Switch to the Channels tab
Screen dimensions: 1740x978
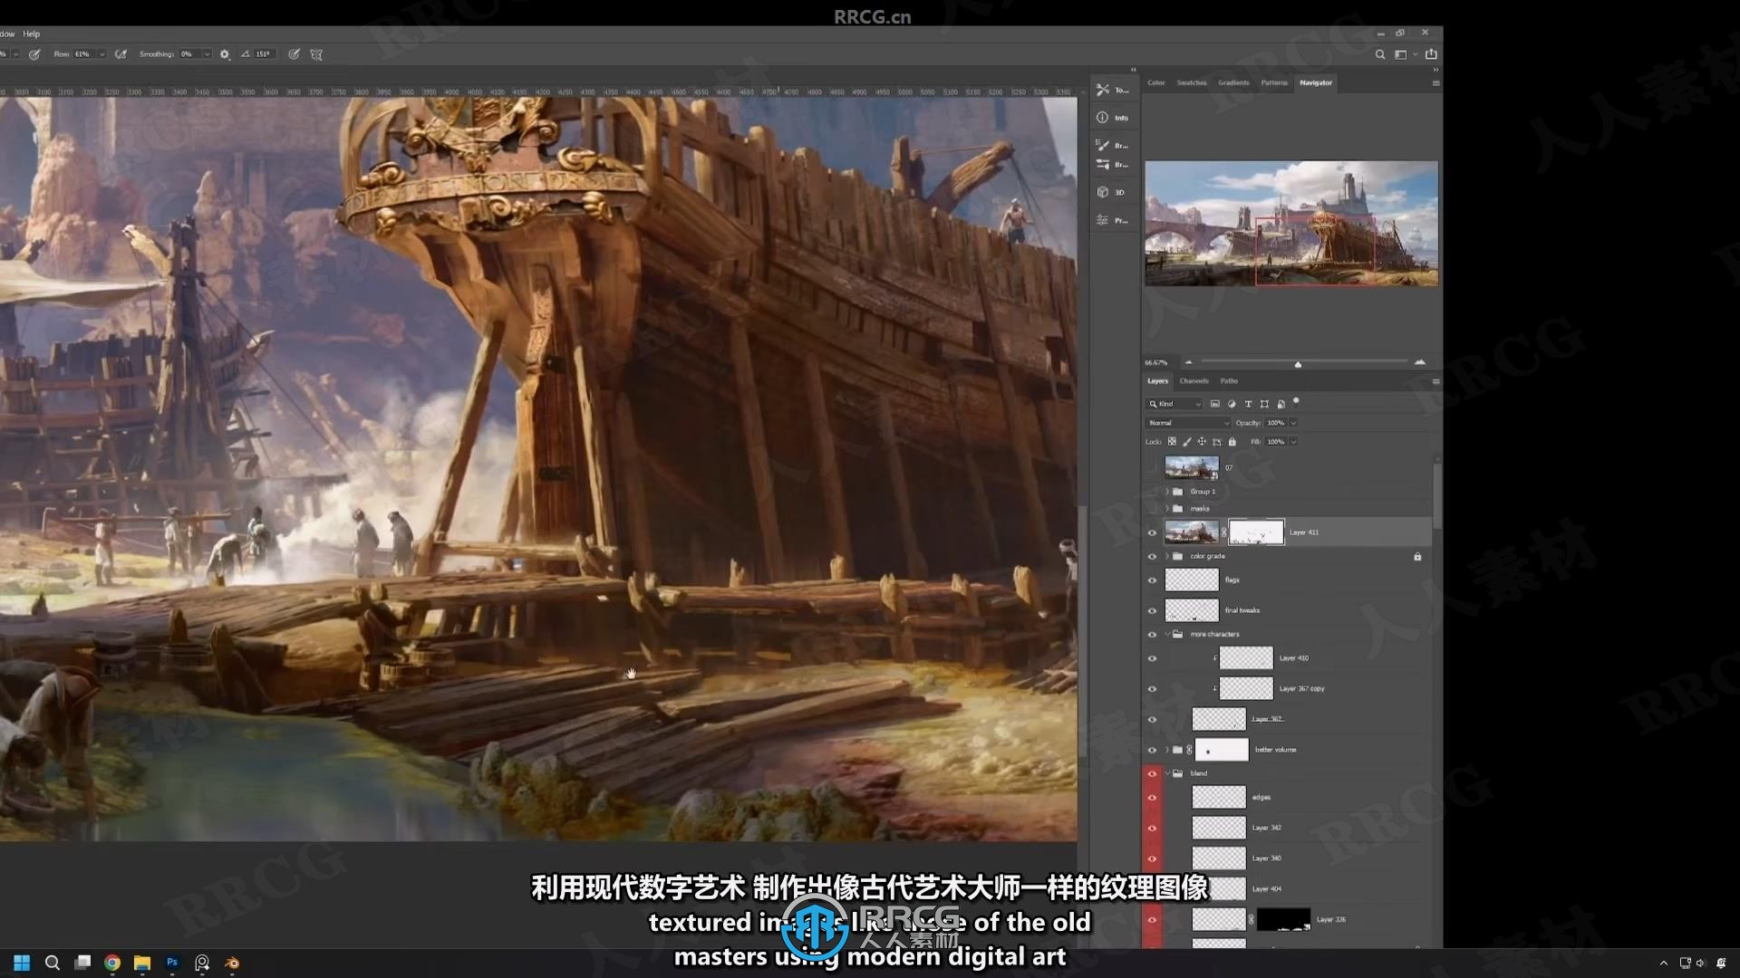[x=1194, y=381]
